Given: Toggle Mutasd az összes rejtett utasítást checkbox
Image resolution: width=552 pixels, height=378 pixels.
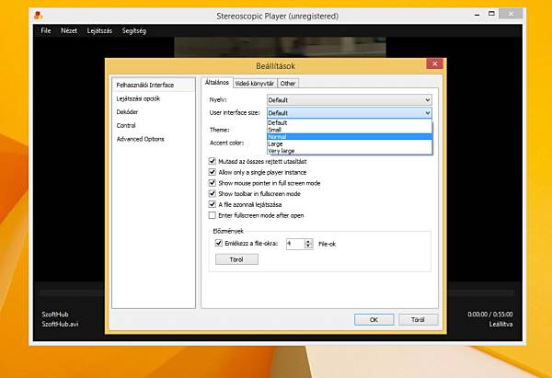Looking at the screenshot, I should pos(212,161).
